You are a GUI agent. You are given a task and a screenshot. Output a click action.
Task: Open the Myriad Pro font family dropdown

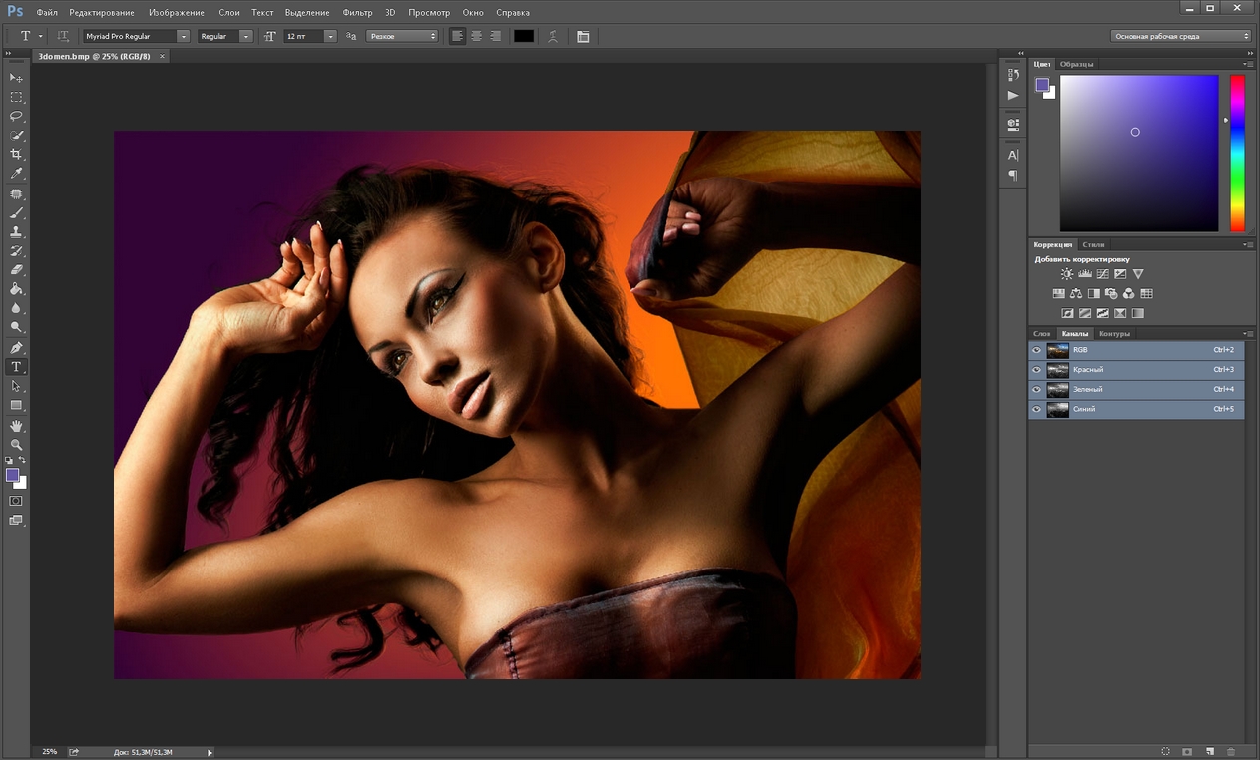[x=183, y=36]
